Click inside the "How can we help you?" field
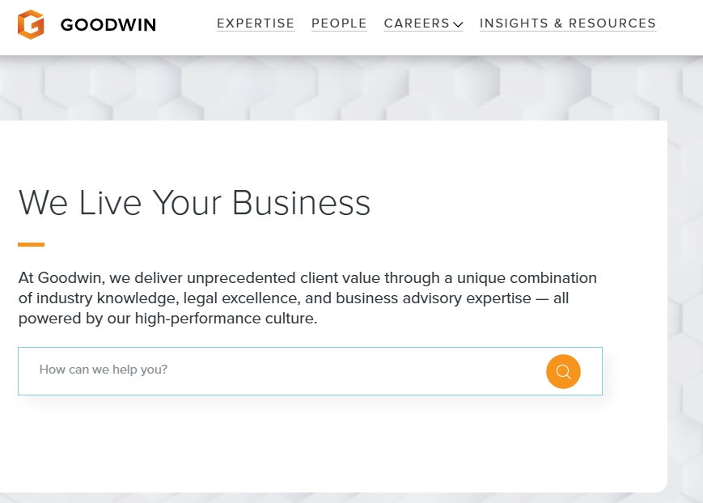The height and width of the screenshot is (503, 703). tap(243, 370)
